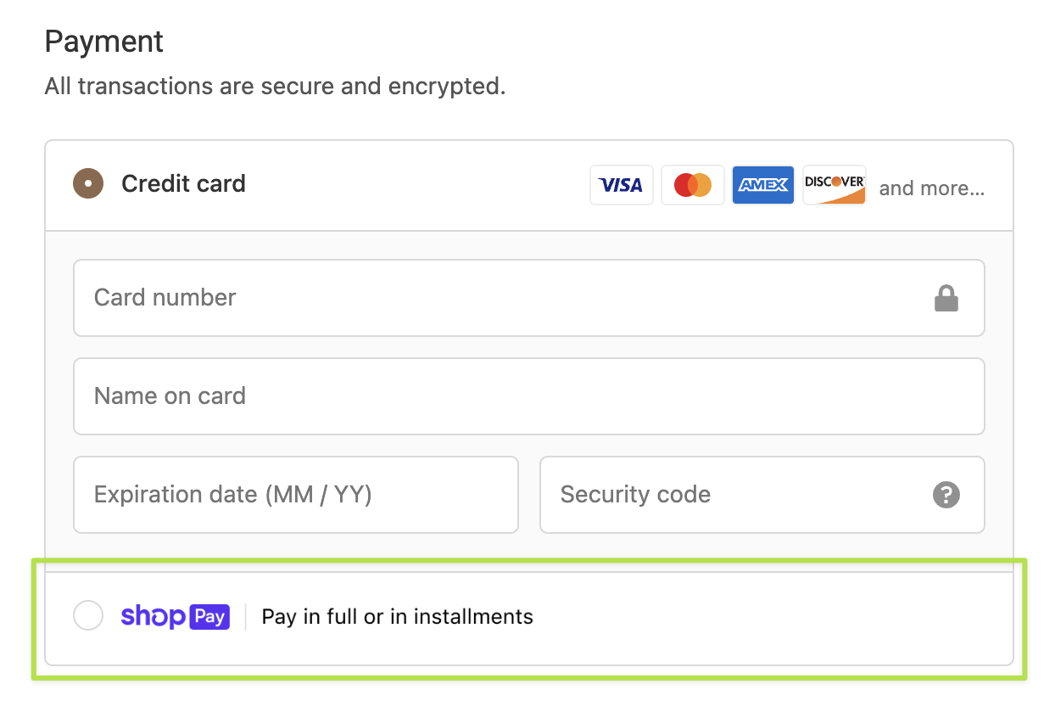Click the vertical divider inside the Shop Pay row
This screenshot has height=701, width=1055.
(x=246, y=617)
